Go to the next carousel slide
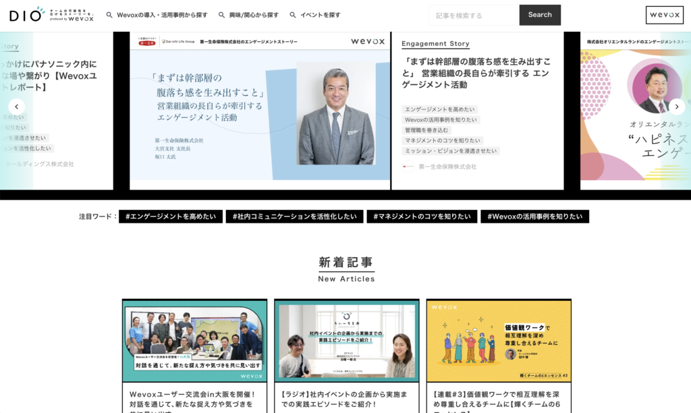The height and width of the screenshot is (413, 691). coord(677,107)
